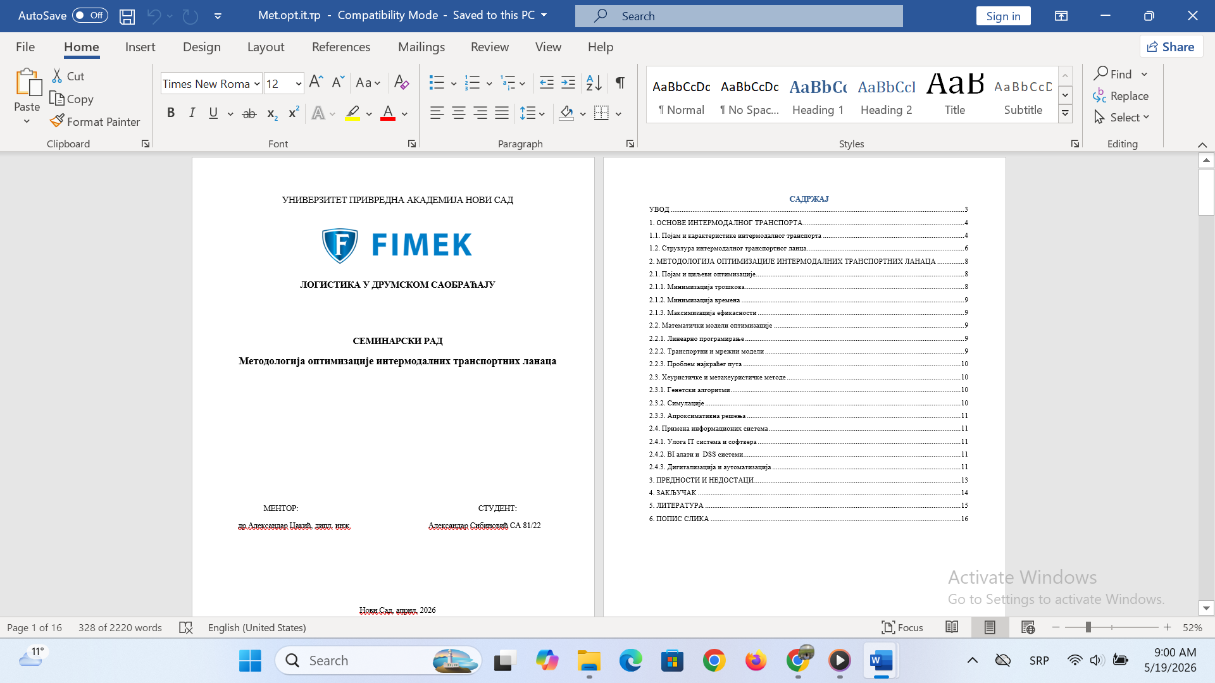The height and width of the screenshot is (683, 1215).
Task: Open Read Mode view in status bar
Action: [x=952, y=627]
